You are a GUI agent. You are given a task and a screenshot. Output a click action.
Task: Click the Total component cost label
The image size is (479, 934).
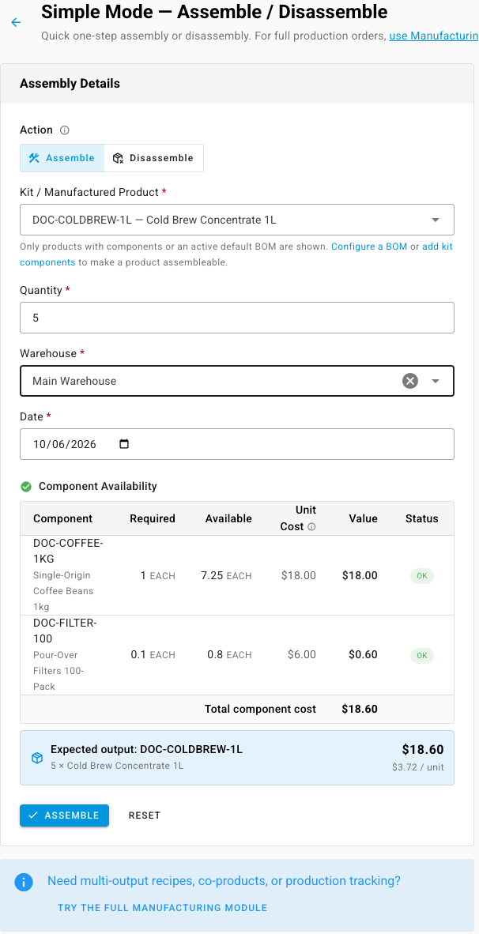(260, 709)
